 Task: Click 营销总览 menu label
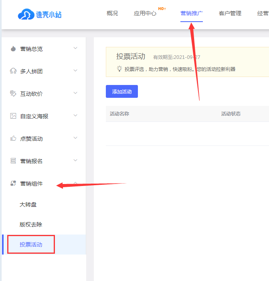[x=31, y=49]
